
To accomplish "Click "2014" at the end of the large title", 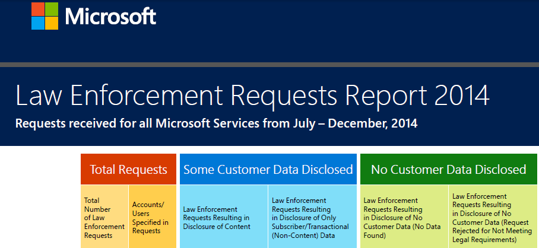I will coord(461,97).
